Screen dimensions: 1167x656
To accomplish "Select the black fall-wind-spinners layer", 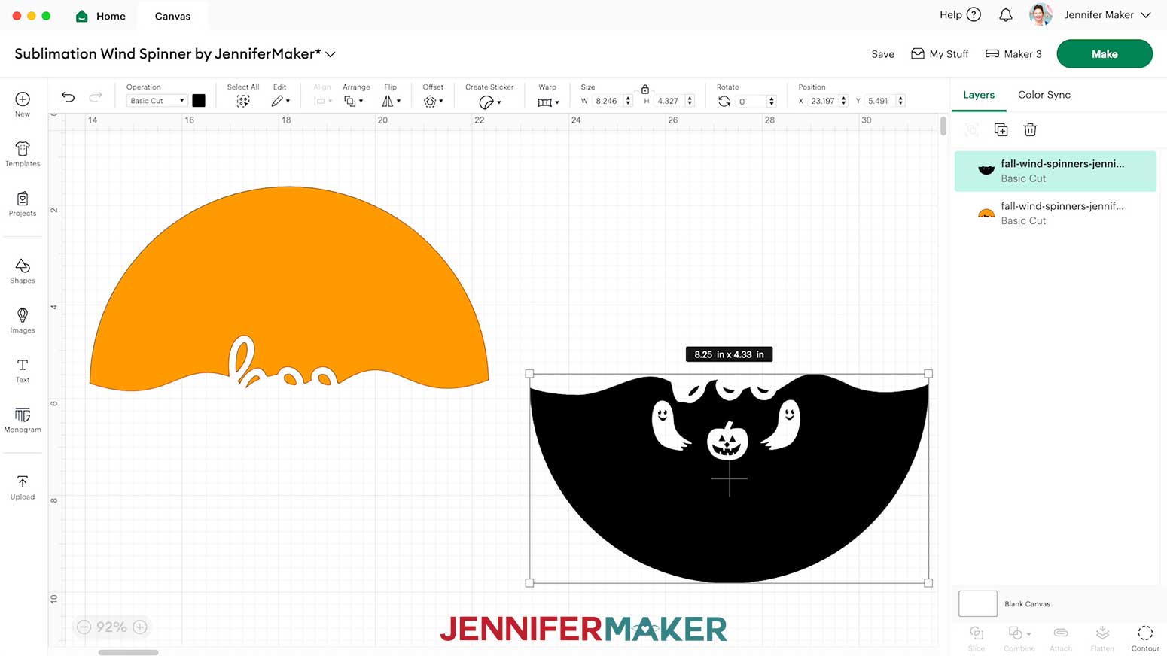I will [1056, 171].
